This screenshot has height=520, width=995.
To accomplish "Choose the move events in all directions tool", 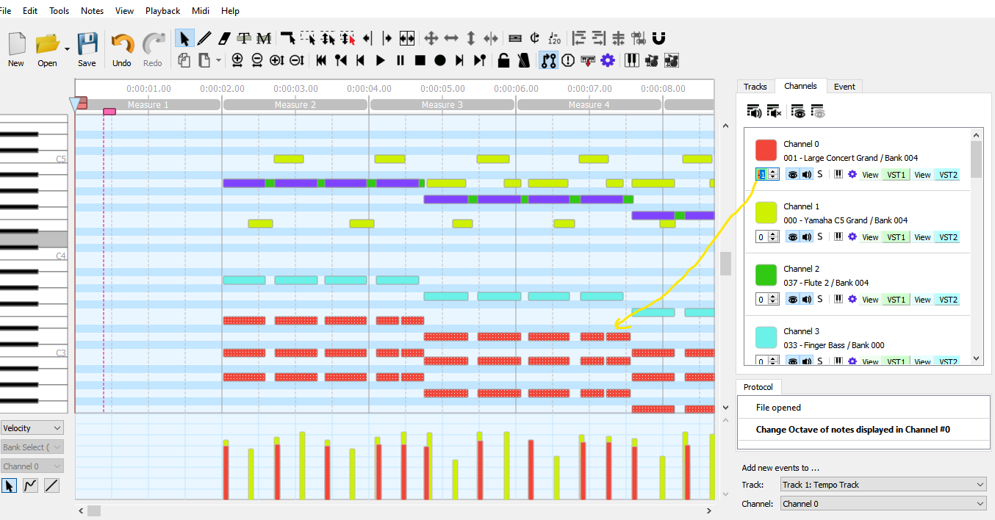I will tap(431, 38).
